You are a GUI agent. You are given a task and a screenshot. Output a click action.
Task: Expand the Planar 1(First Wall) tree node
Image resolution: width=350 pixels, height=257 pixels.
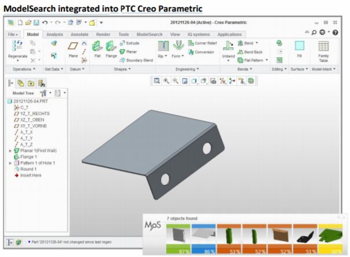click(10, 151)
